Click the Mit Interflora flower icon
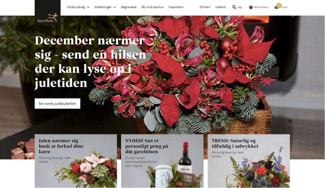 click(x=251, y=7)
